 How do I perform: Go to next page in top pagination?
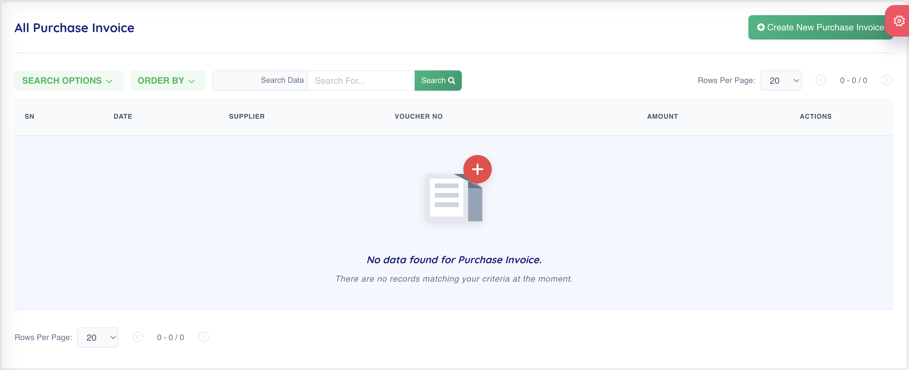click(x=886, y=80)
